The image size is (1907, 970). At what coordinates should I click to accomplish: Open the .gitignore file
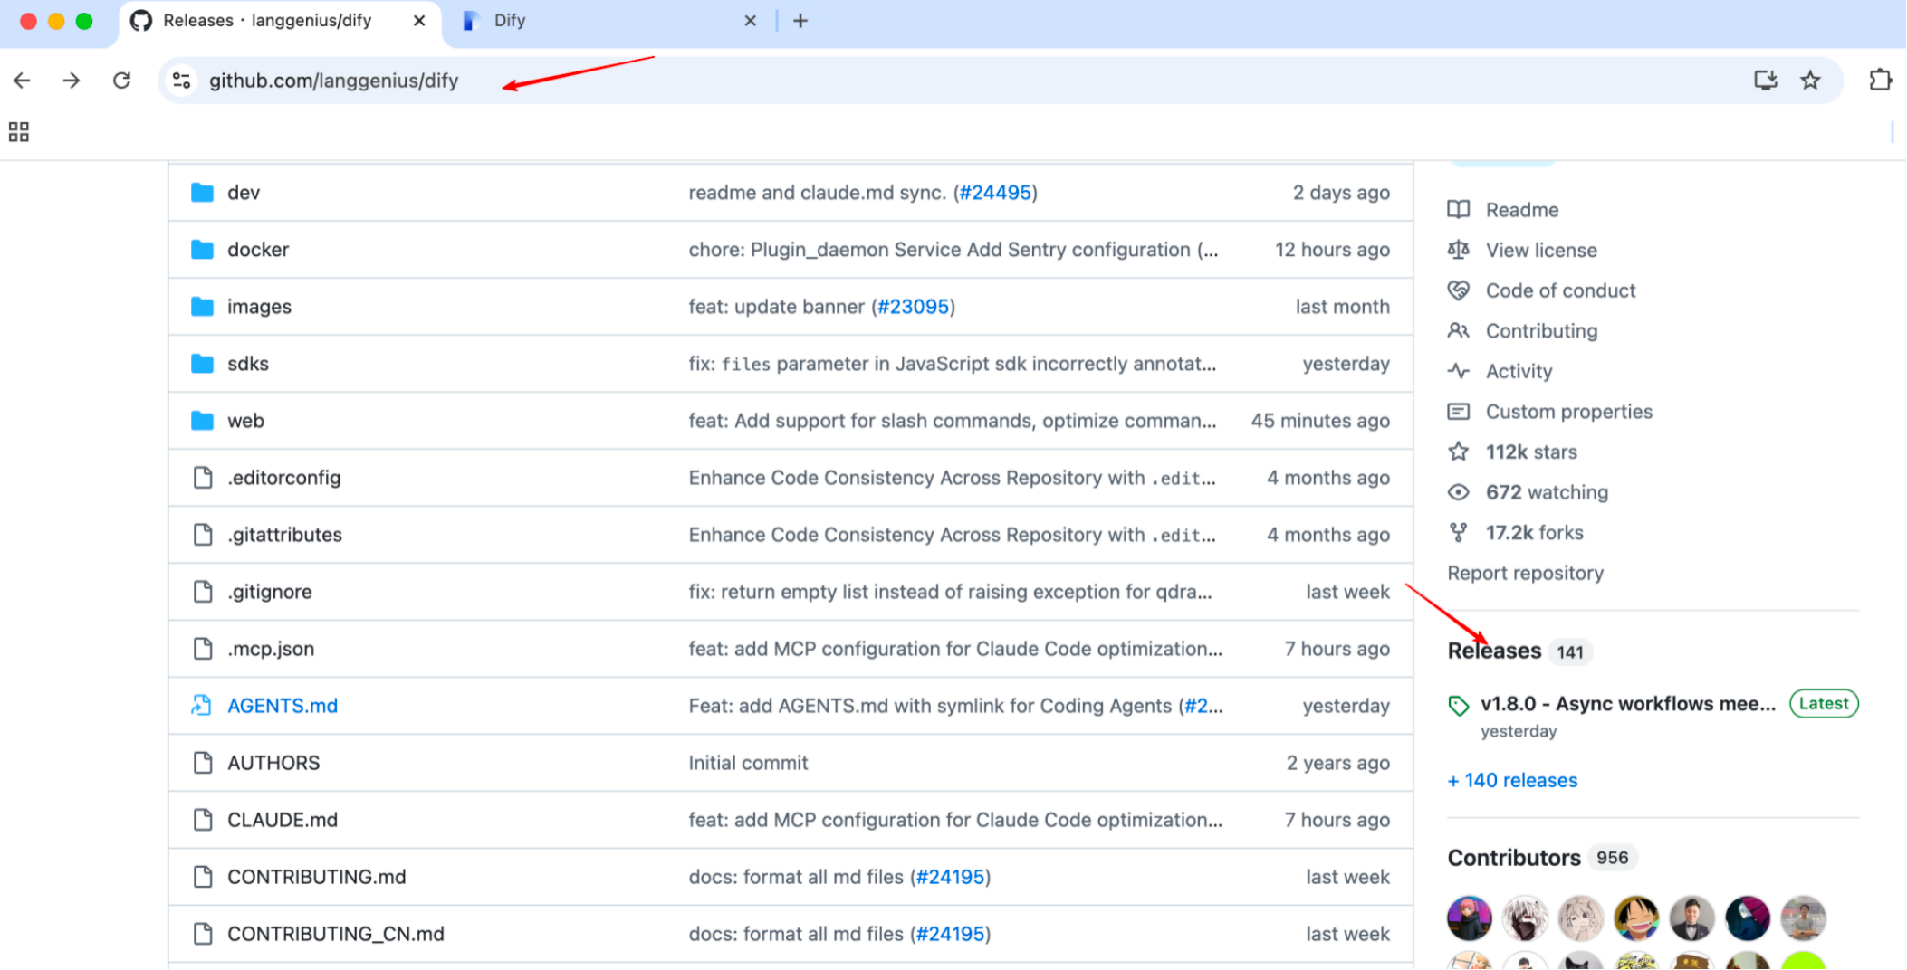pos(270,592)
